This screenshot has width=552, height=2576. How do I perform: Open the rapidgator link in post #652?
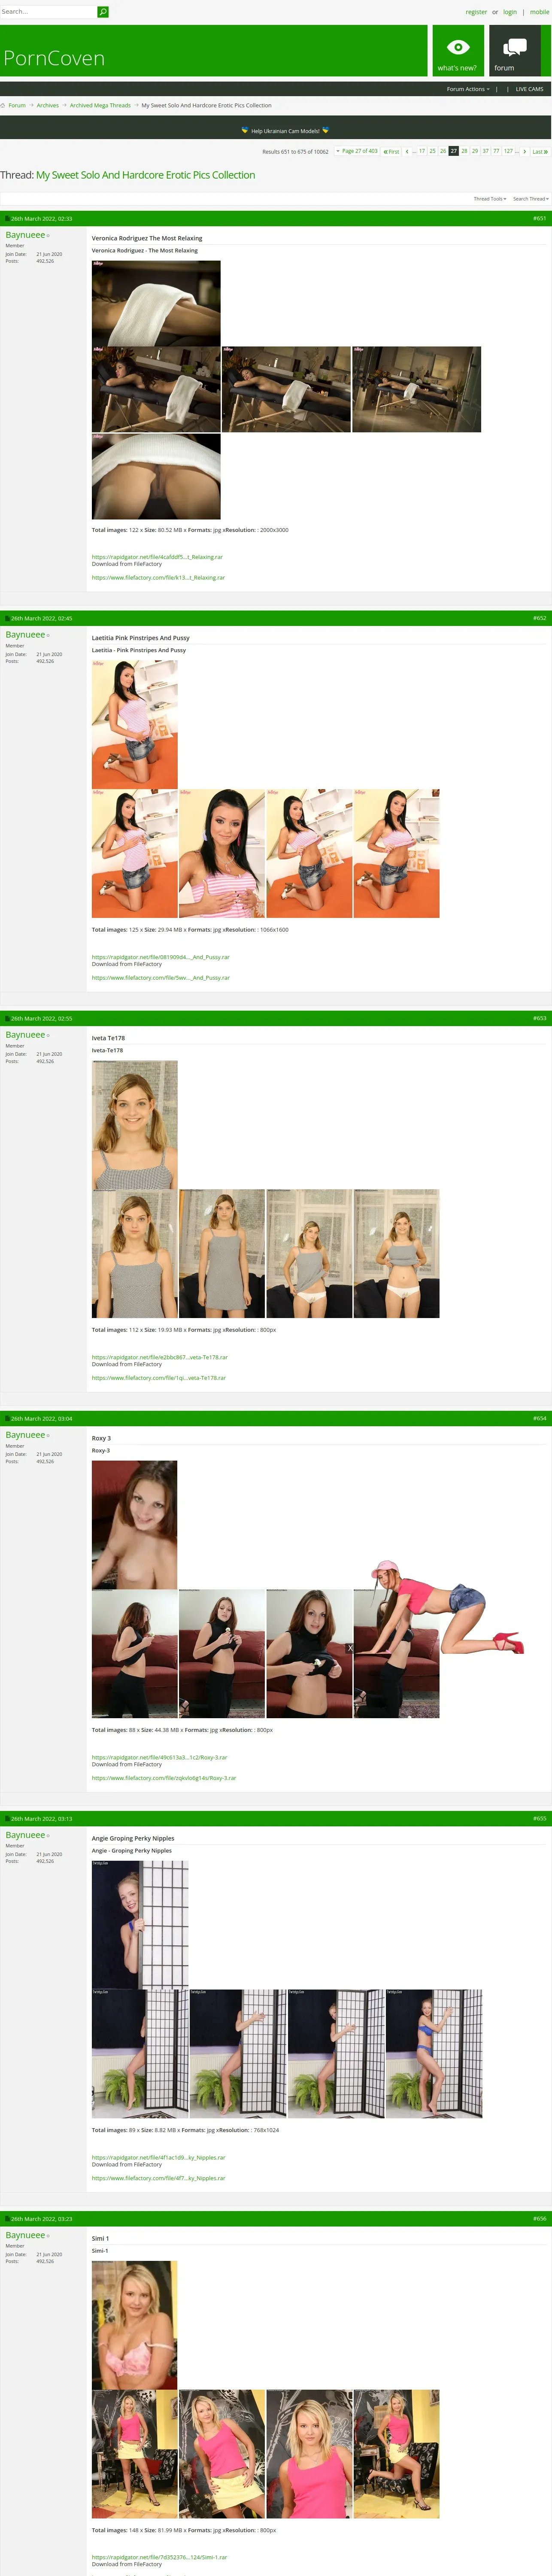click(161, 957)
